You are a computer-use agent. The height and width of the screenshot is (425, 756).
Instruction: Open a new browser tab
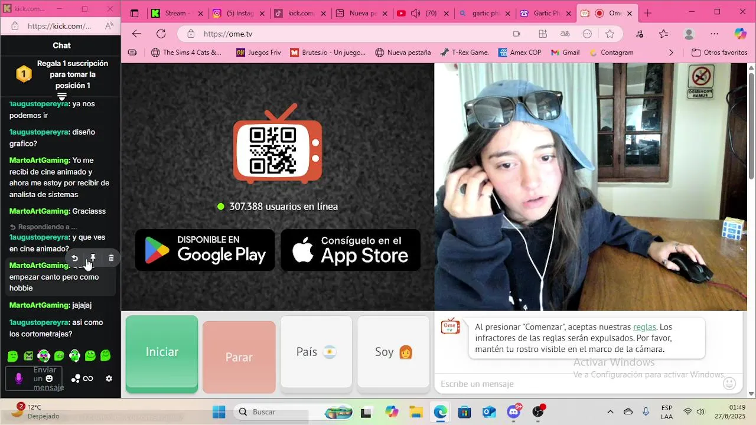647,13
